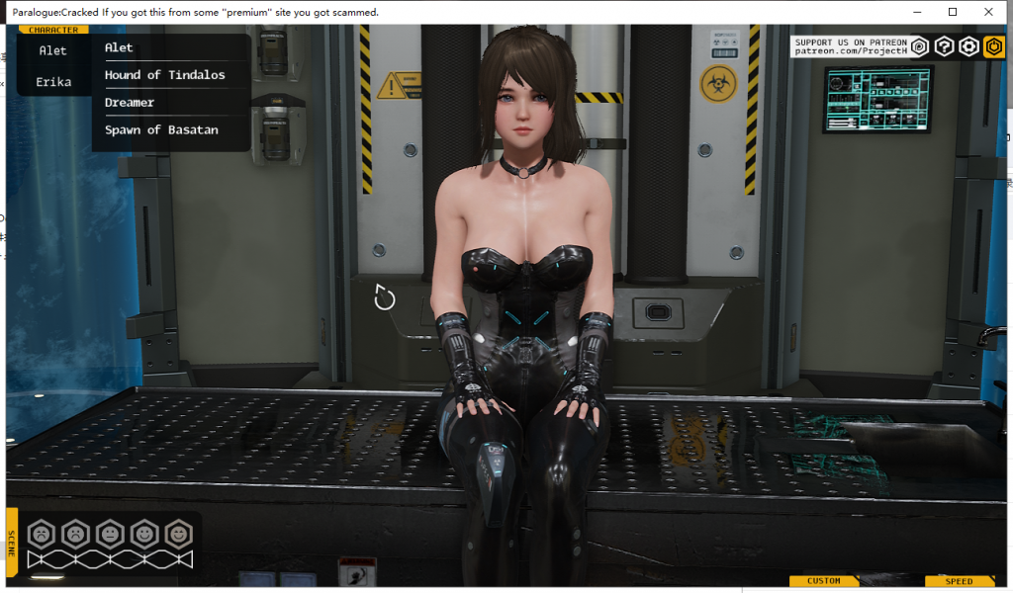Open the Support us on Patreon link
The image size is (1013, 593).
click(850, 46)
